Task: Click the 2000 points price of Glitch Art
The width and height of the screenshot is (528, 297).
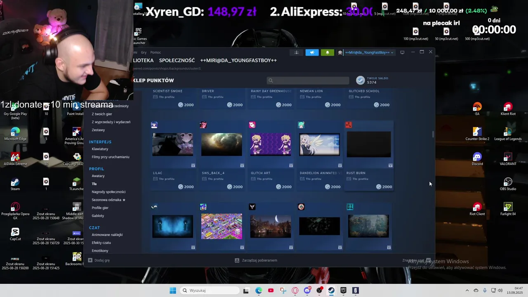Action: pyautogui.click(x=284, y=187)
